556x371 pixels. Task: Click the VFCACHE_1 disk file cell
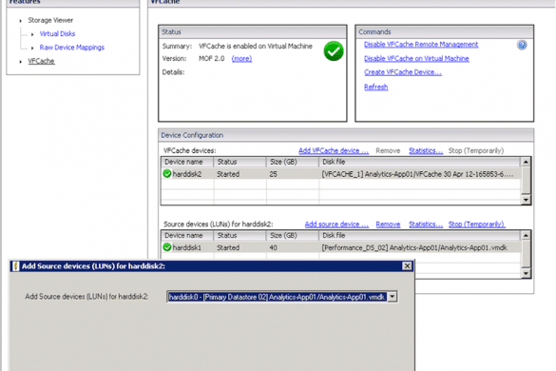click(x=417, y=174)
